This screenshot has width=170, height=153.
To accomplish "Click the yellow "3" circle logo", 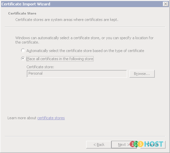I will (x=141, y=144).
